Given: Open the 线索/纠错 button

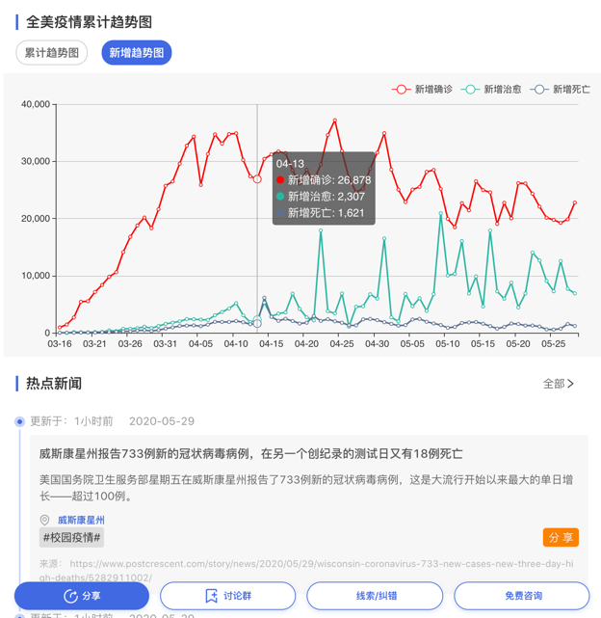Looking at the screenshot, I should (x=375, y=596).
